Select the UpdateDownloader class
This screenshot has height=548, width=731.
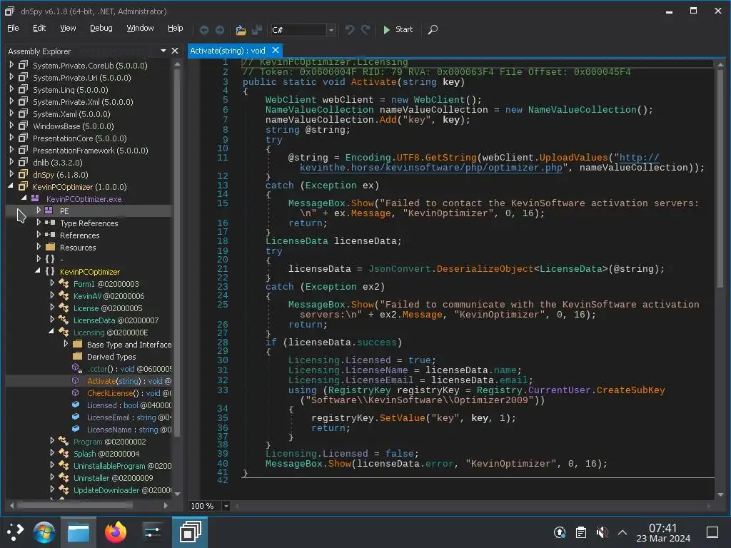tap(122, 489)
